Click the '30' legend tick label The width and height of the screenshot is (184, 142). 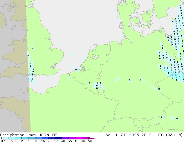(x=63, y=141)
